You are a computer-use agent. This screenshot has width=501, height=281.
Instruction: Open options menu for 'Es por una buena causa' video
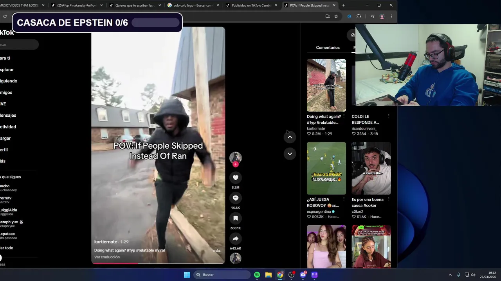click(x=389, y=199)
